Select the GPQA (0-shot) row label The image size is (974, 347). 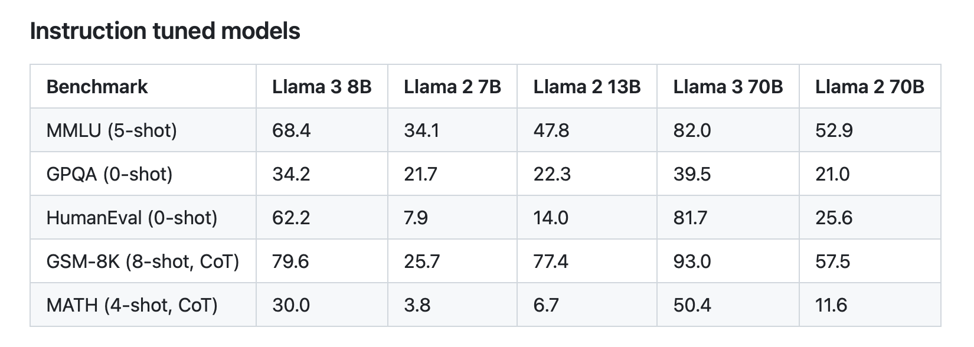(109, 174)
